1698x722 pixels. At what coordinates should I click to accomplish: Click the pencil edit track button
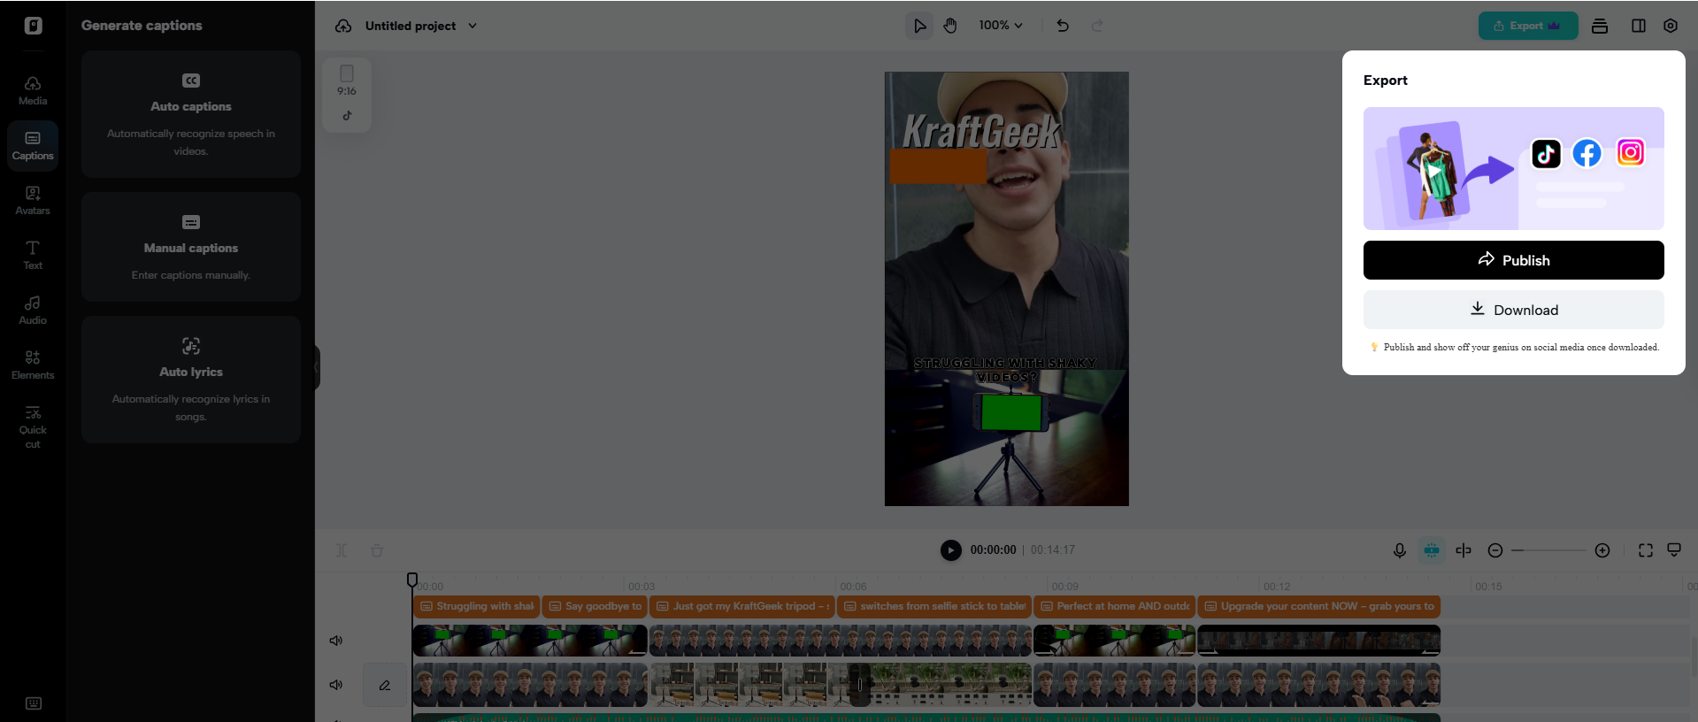(x=385, y=685)
